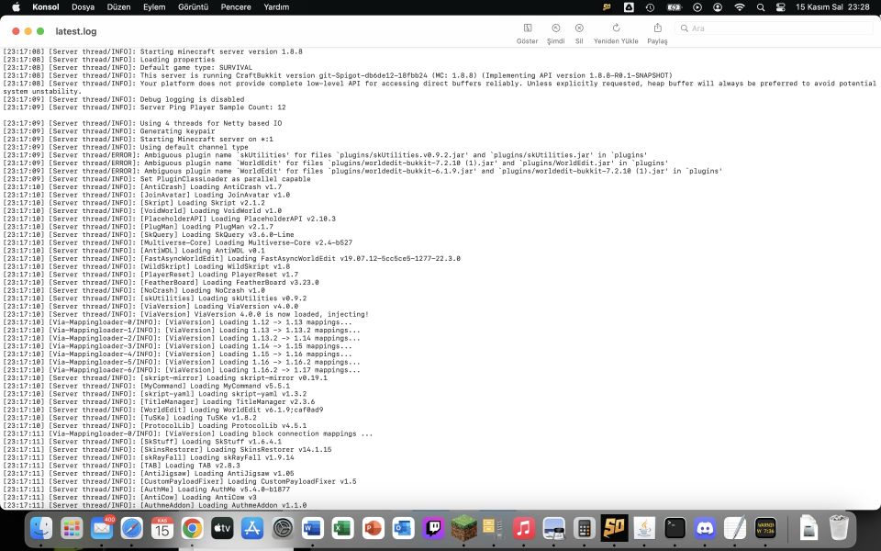
Task: Open the Wi-Fi menu
Action: (740, 7)
